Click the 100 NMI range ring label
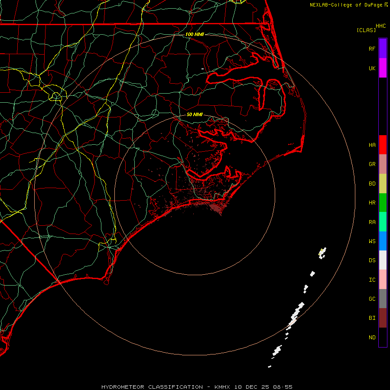 [x=195, y=34]
